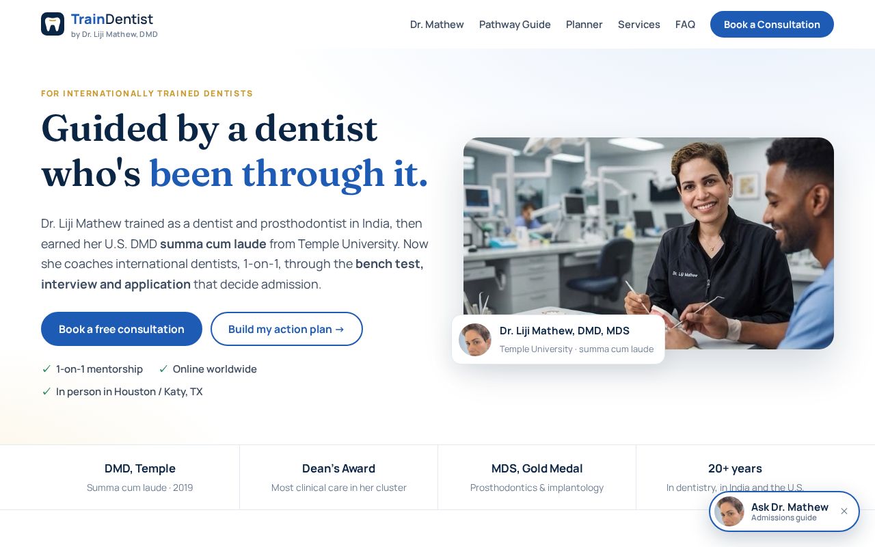Viewport: 875px width, 547px height.
Task: Click the Dean's Award stat heading
Action: pyautogui.click(x=338, y=468)
